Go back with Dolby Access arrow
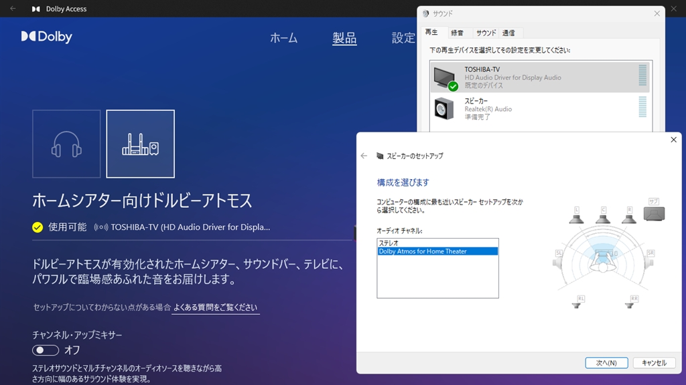The height and width of the screenshot is (385, 686). coord(13,8)
